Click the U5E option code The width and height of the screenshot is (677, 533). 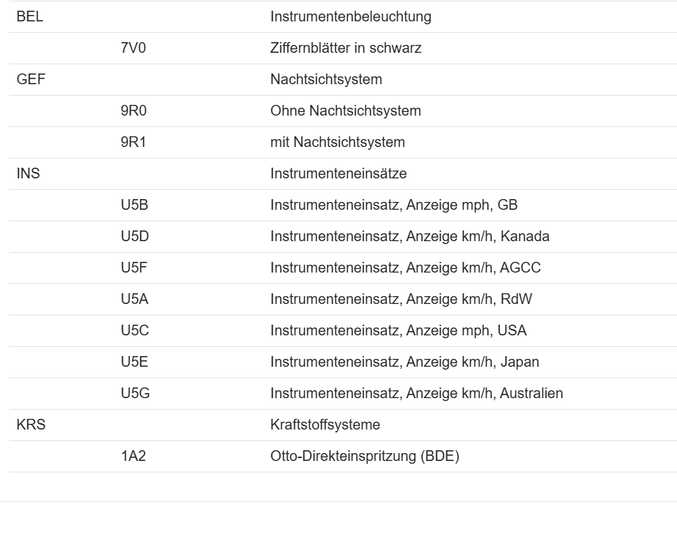[x=134, y=362]
